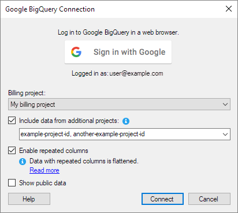This screenshot has height=213, width=238.
Task: Click the Billing project label
Action: coord(27,93)
